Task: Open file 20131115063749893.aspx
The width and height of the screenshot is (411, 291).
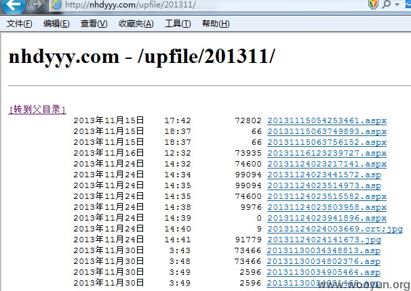Action: tap(327, 131)
